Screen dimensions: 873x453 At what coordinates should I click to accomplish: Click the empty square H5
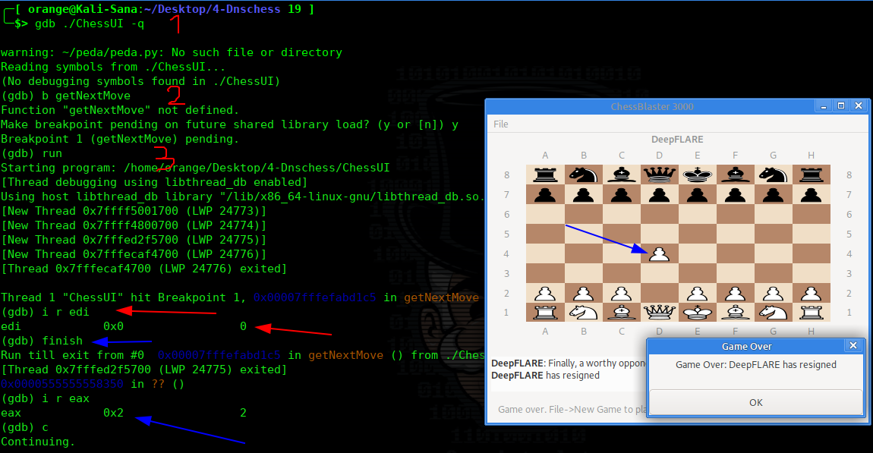812,234
